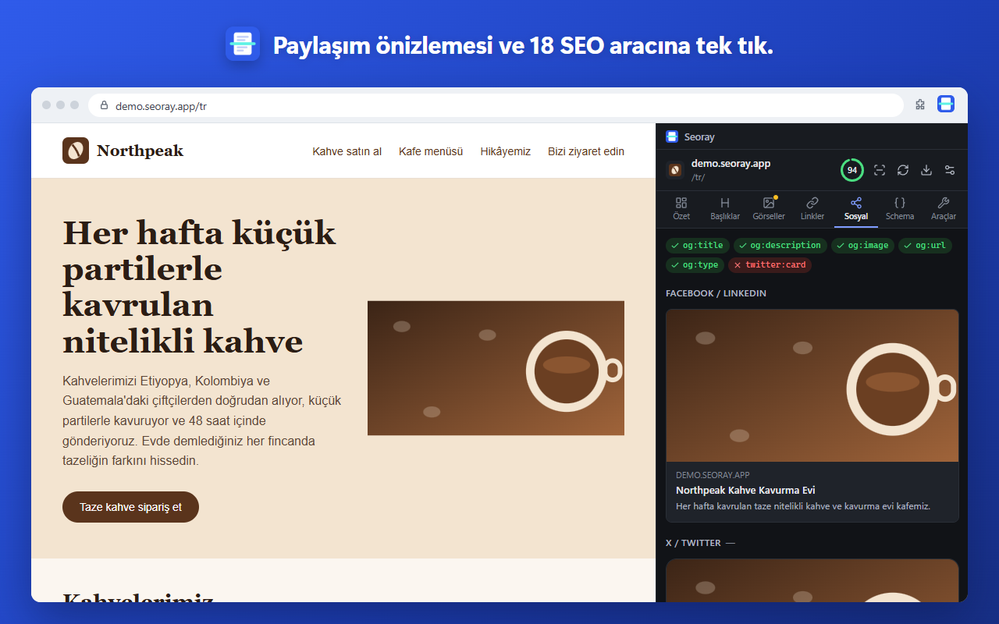Viewport: 999px width, 624px height.
Task: Click the preview description starting 'Her hafta kavrulan'
Action: point(803,506)
